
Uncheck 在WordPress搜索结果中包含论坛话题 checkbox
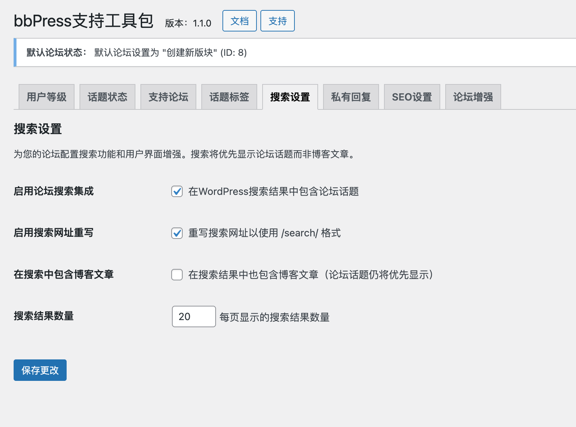tap(177, 191)
